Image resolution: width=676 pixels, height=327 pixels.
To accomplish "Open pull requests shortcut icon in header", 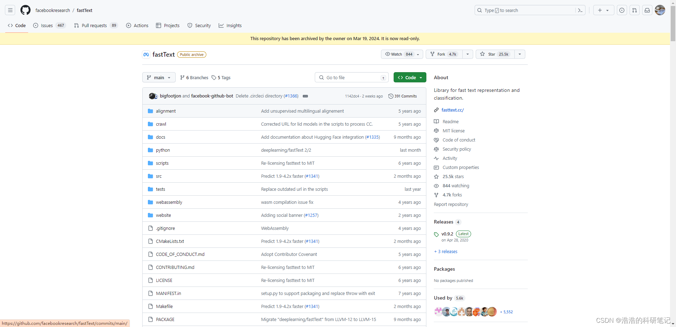I will (634, 10).
